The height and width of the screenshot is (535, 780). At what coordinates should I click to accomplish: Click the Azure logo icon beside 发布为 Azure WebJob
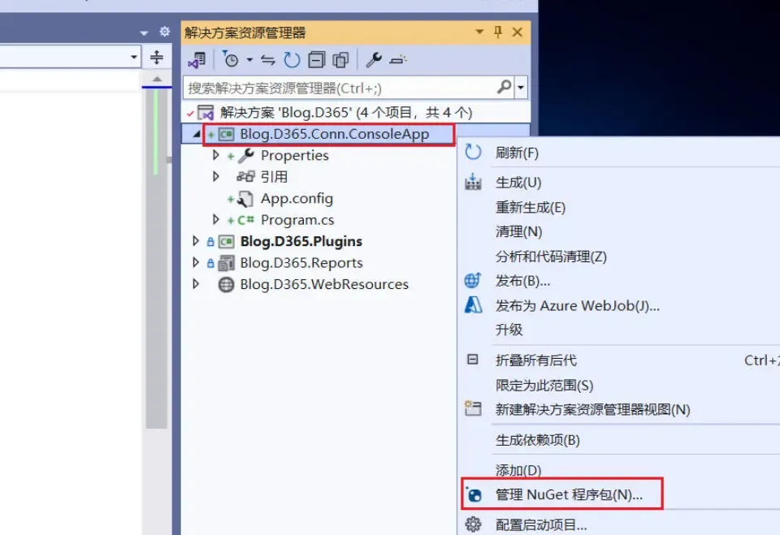coord(473,304)
